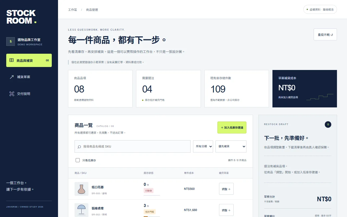This screenshot has height=217, width=347.
Task: Enable the 只看低庫存 checkbox
Action: coord(78,160)
